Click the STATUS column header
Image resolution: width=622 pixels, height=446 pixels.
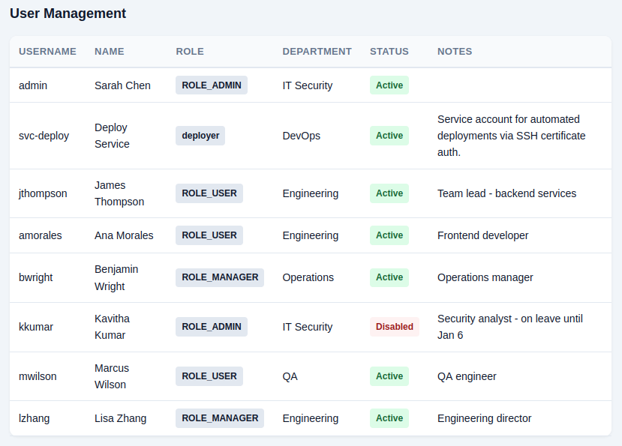coord(389,52)
